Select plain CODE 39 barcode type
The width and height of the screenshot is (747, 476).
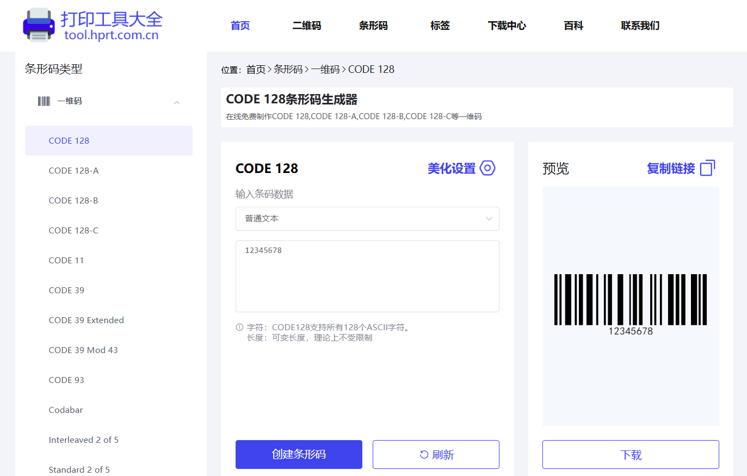(109, 290)
